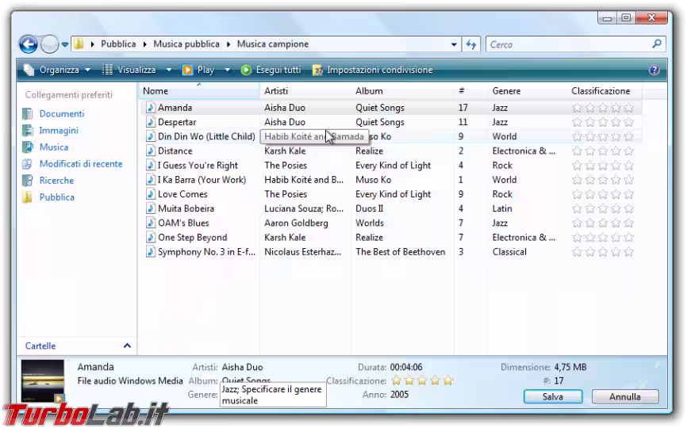Click the Amanda album art thumbnail
Image resolution: width=687 pixels, height=428 pixels.
tap(42, 381)
